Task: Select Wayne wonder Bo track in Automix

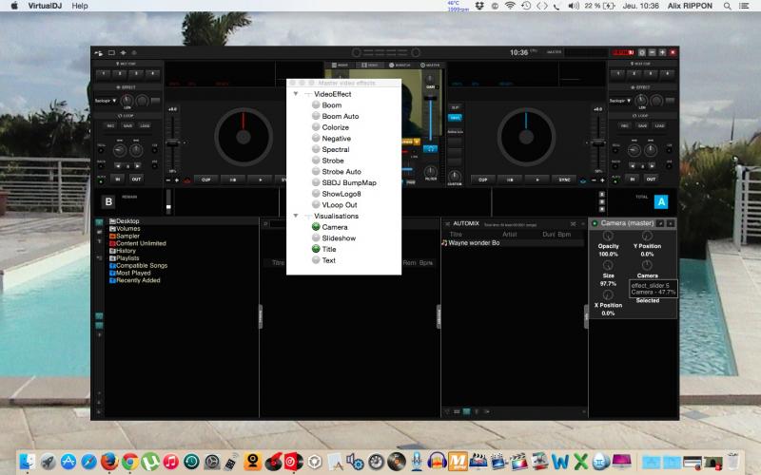Action: tap(513, 243)
